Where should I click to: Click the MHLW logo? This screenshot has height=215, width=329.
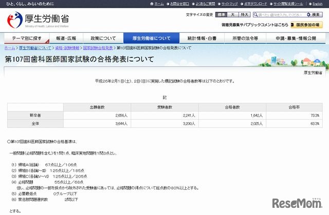pos(38,20)
